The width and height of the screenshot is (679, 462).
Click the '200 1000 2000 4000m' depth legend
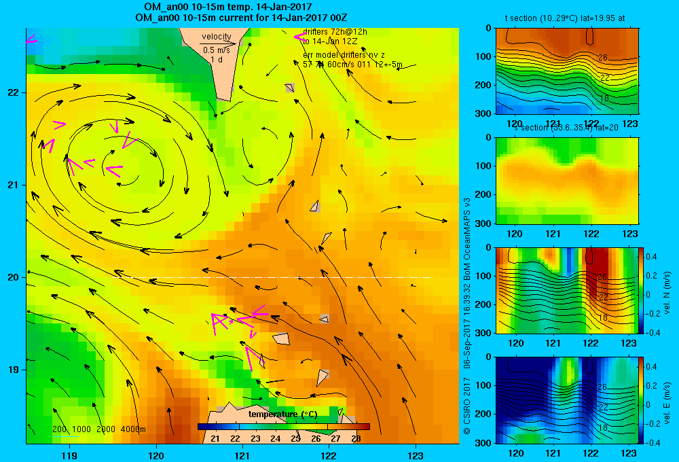tap(99, 429)
